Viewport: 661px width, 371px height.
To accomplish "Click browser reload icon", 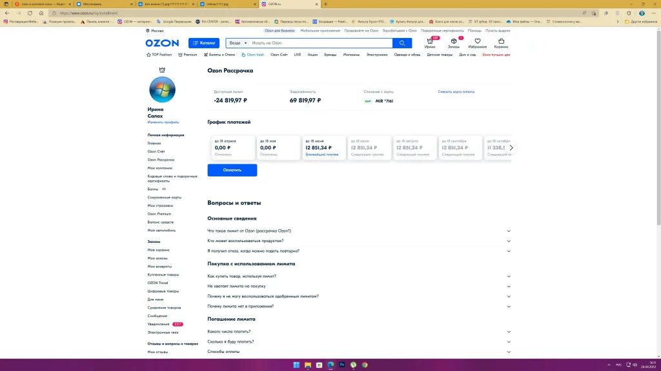I will coord(30,13).
